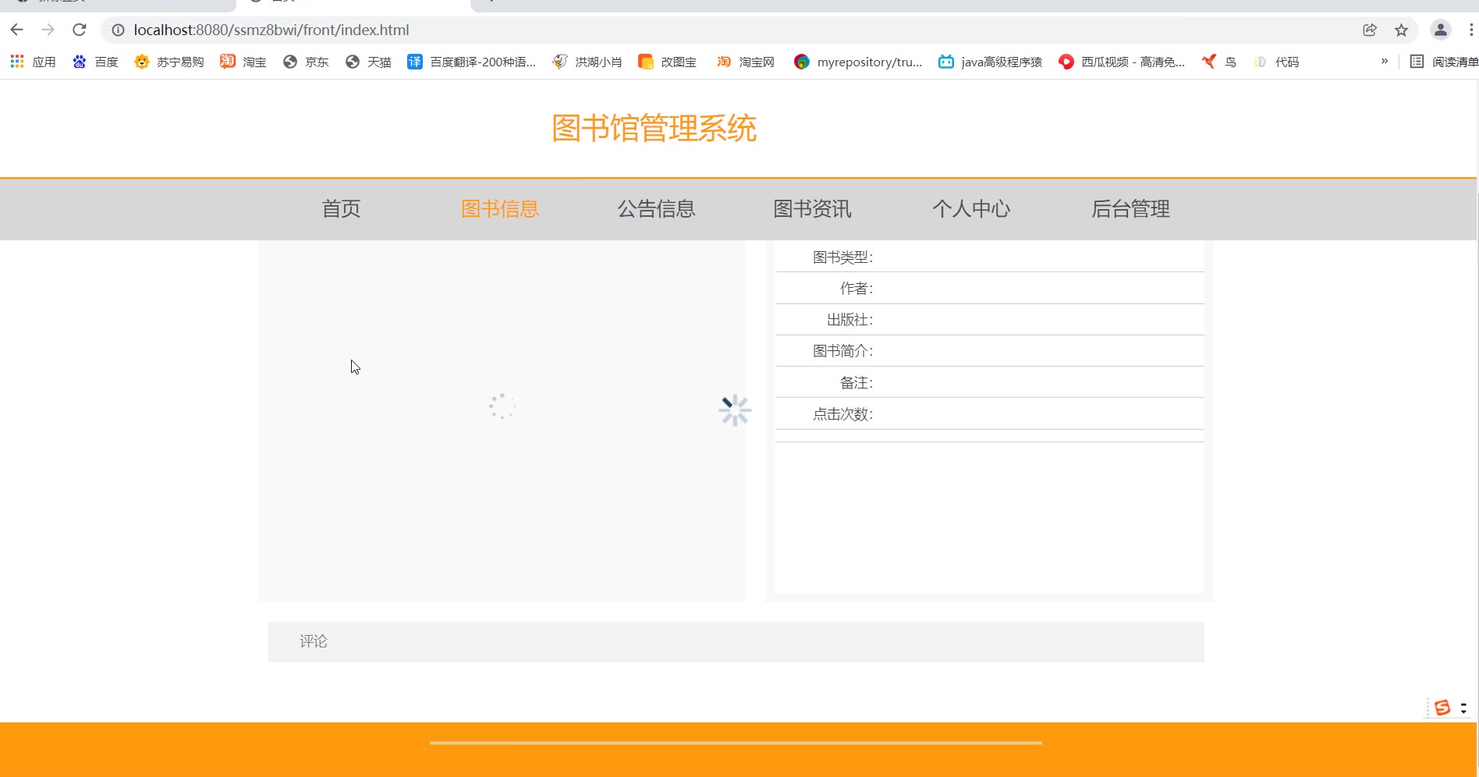The width and height of the screenshot is (1479, 777).
Task: Bookmark this page with star icon
Action: point(1401,30)
